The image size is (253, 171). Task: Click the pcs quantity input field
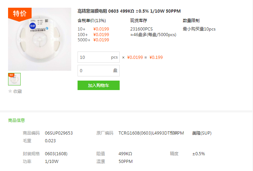click(x=99, y=57)
